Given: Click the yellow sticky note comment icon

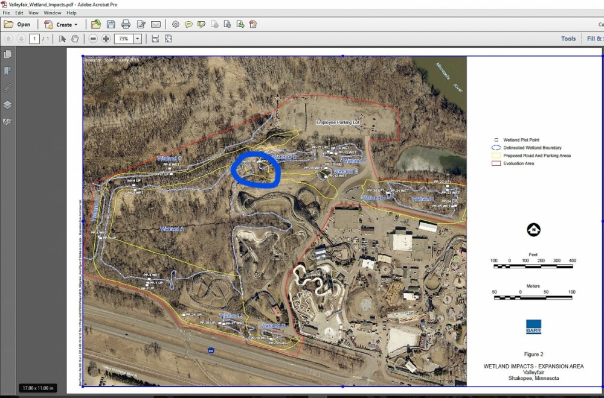Looking at the screenshot, I should [x=188, y=25].
